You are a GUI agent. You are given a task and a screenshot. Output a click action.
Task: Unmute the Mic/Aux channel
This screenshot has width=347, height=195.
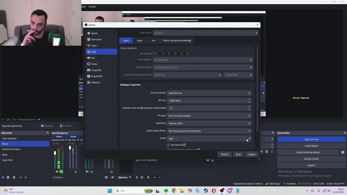click(71, 171)
